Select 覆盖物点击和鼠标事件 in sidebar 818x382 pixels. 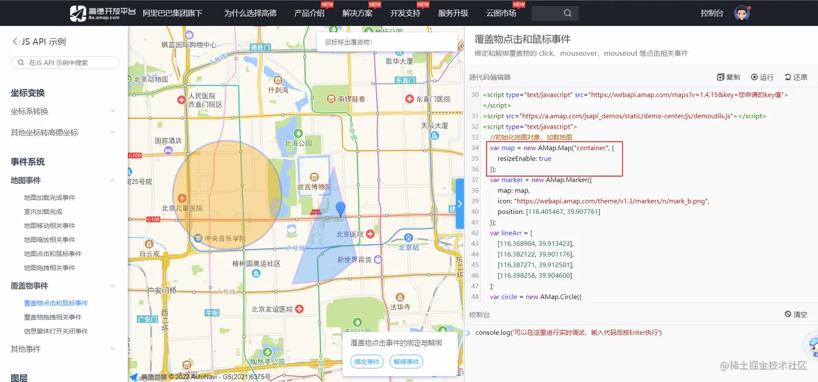(x=56, y=303)
